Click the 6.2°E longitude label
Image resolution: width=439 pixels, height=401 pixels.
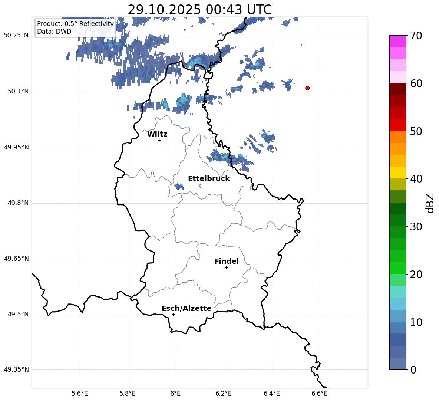224,394
